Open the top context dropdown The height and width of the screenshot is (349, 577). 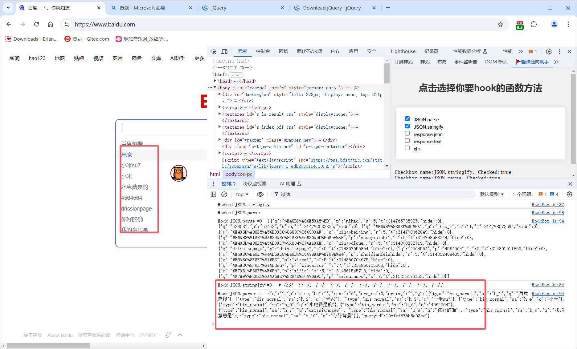tap(242, 194)
